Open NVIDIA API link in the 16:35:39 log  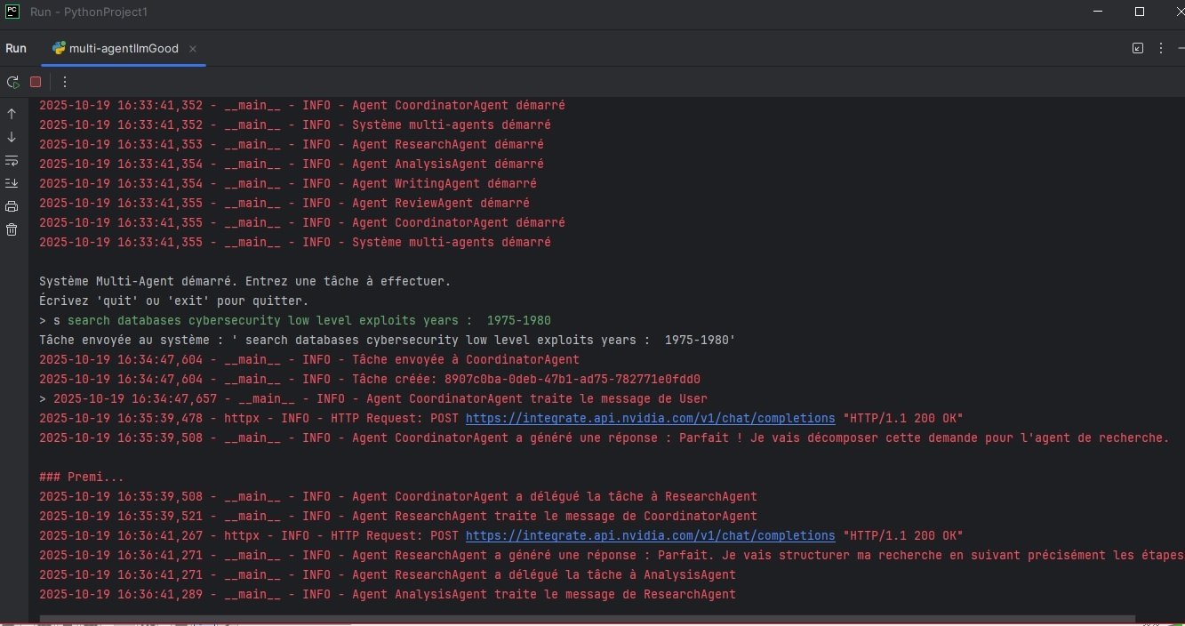tap(650, 418)
